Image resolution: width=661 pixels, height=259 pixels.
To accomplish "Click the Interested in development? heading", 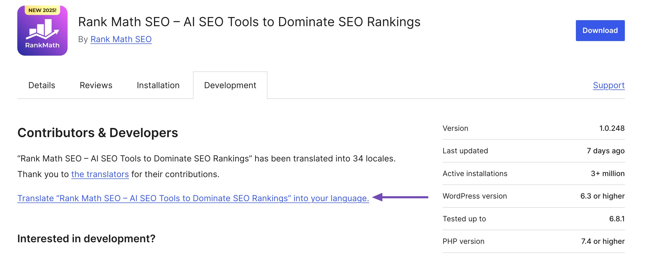I will pyautogui.click(x=86, y=239).
